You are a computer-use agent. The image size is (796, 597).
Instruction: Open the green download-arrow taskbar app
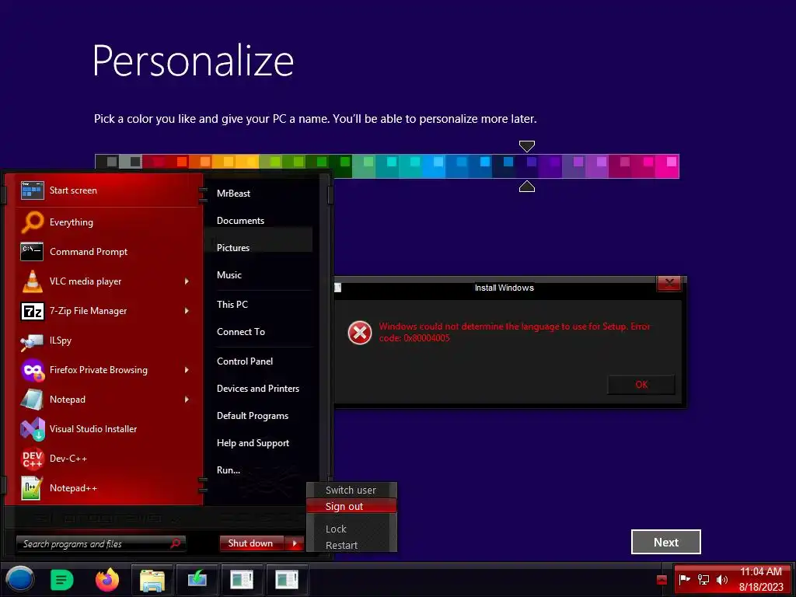tap(197, 580)
